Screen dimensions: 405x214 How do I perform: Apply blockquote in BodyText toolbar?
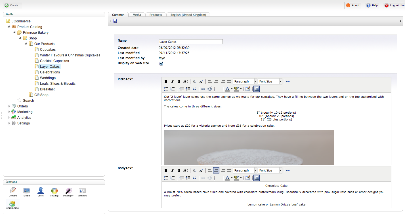[194, 178]
